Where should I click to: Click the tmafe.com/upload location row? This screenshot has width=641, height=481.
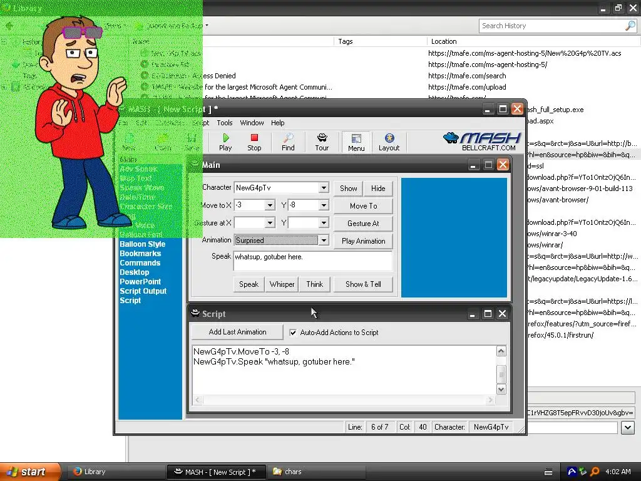click(x=467, y=87)
